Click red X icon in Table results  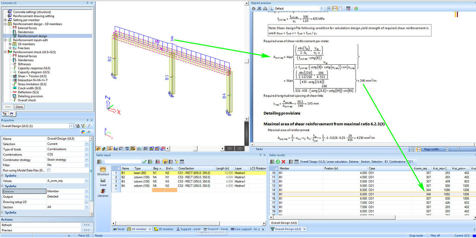pyautogui.click(x=283, y=162)
